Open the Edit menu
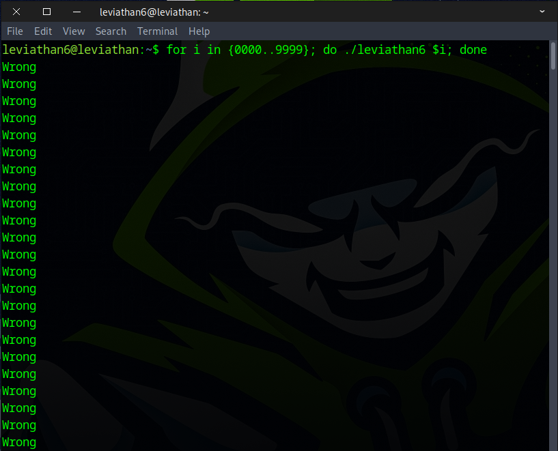Image resolution: width=558 pixels, height=451 pixels. (43, 31)
